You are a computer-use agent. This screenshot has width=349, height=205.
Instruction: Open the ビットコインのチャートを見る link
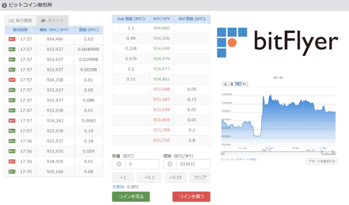click(x=239, y=160)
